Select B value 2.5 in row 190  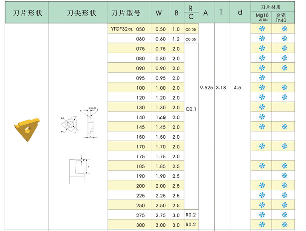click(x=176, y=176)
